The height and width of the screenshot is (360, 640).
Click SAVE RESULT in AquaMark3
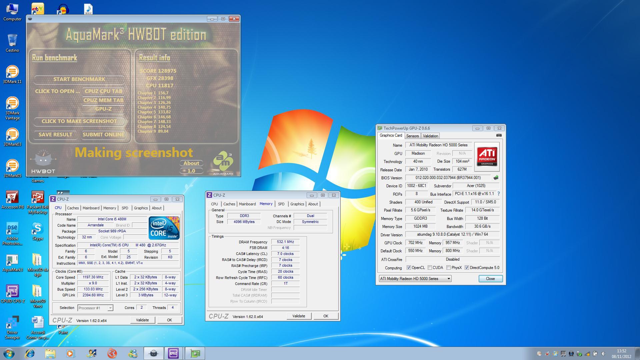(x=55, y=135)
